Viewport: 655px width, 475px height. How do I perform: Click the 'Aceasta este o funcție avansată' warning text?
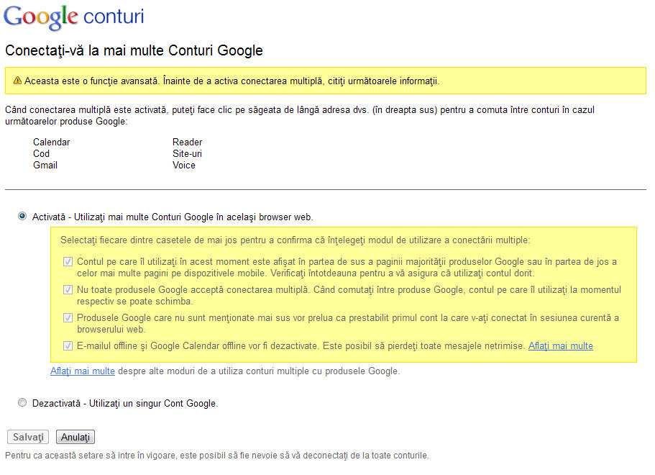click(x=232, y=81)
